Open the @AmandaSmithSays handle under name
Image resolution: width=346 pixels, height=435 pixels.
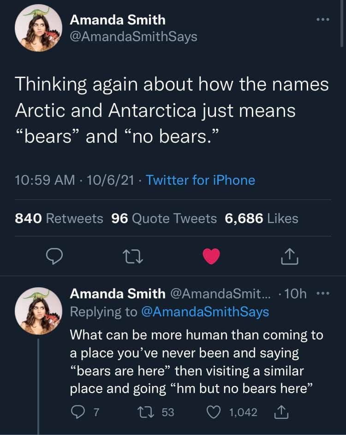coord(133,36)
